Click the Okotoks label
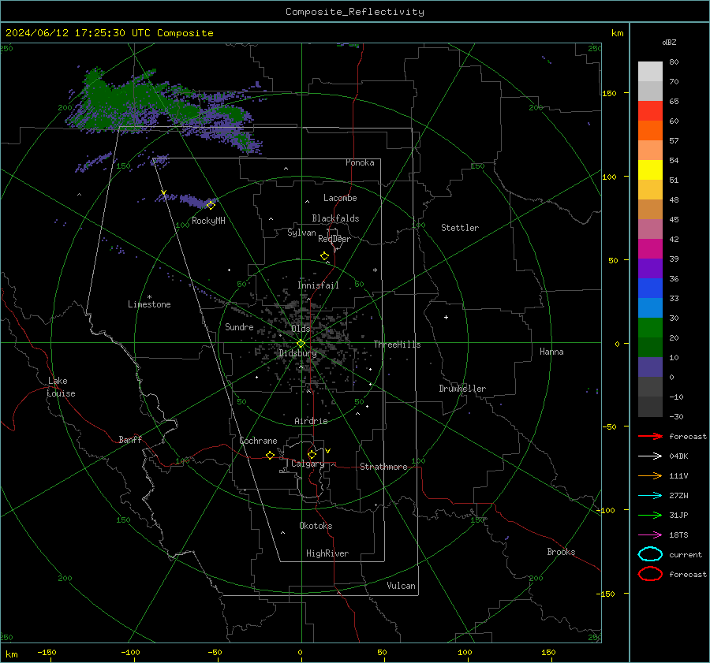The image size is (710, 663). click(x=316, y=525)
